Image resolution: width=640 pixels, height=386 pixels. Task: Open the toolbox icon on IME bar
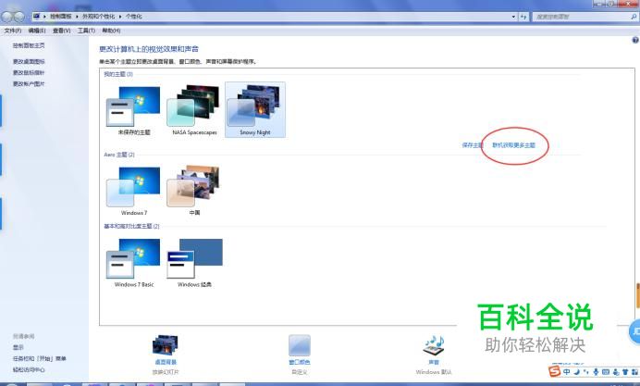click(634, 372)
